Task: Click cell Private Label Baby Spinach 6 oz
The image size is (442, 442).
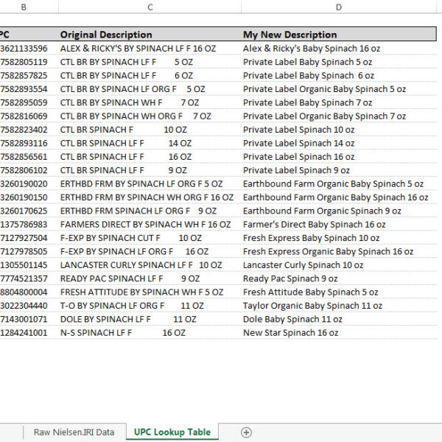Action: tap(339, 75)
